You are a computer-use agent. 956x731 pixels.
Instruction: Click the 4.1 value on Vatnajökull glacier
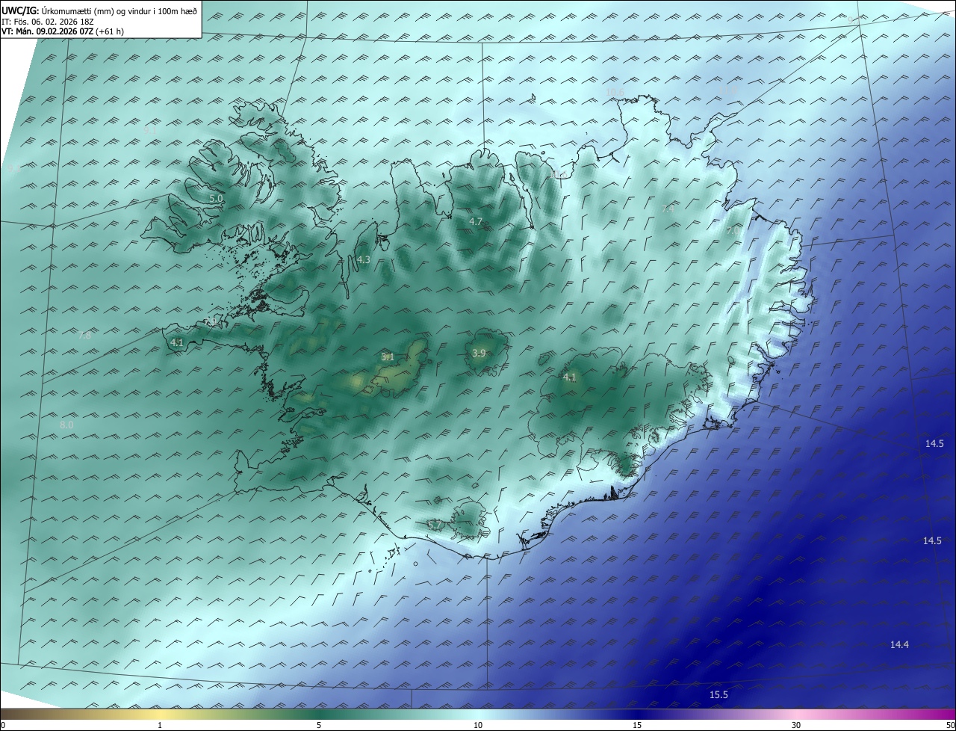point(570,377)
